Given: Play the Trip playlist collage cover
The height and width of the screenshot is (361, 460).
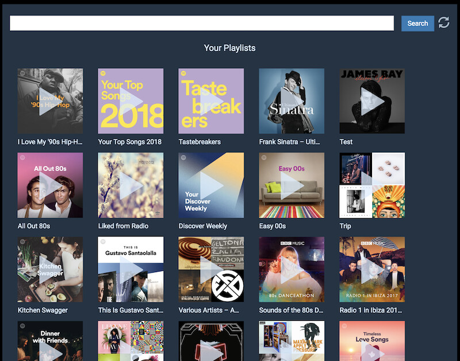Looking at the screenshot, I should point(372,185).
